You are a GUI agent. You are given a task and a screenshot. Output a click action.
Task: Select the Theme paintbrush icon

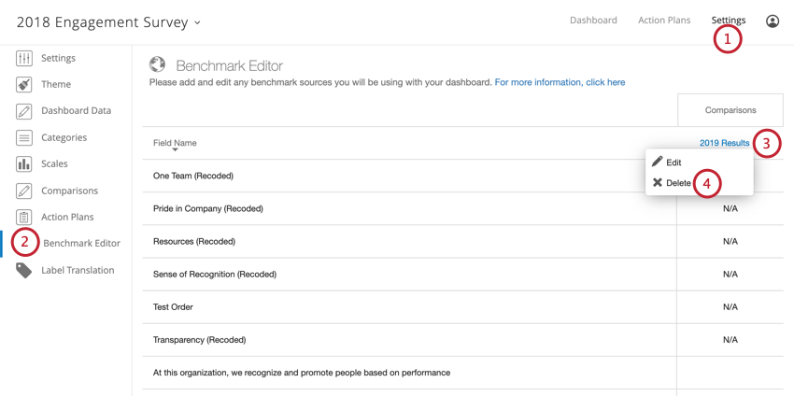pos(23,85)
